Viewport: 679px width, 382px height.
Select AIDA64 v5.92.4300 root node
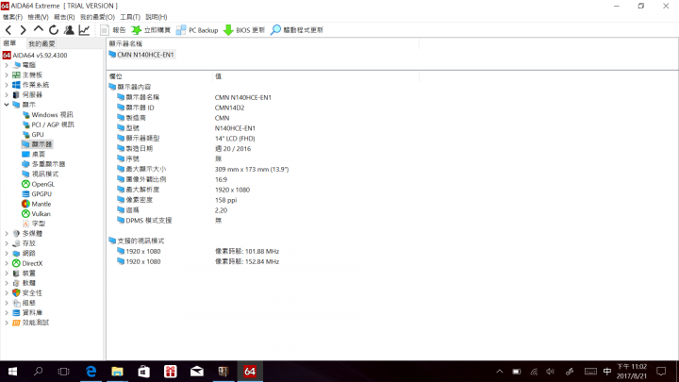pyautogui.click(x=40, y=55)
